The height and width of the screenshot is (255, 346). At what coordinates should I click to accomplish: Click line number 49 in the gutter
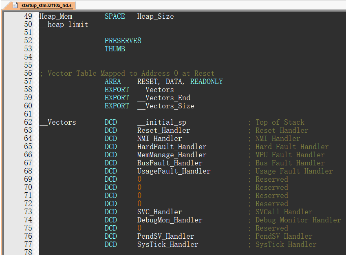click(x=28, y=16)
